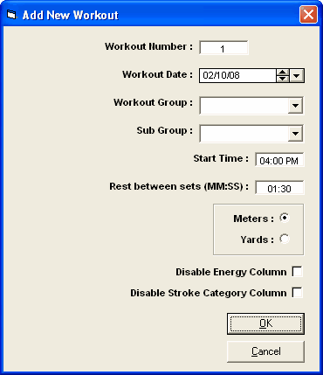The image size is (323, 375).
Task: Check Disable Stroke Category Column box
Action: click(297, 293)
